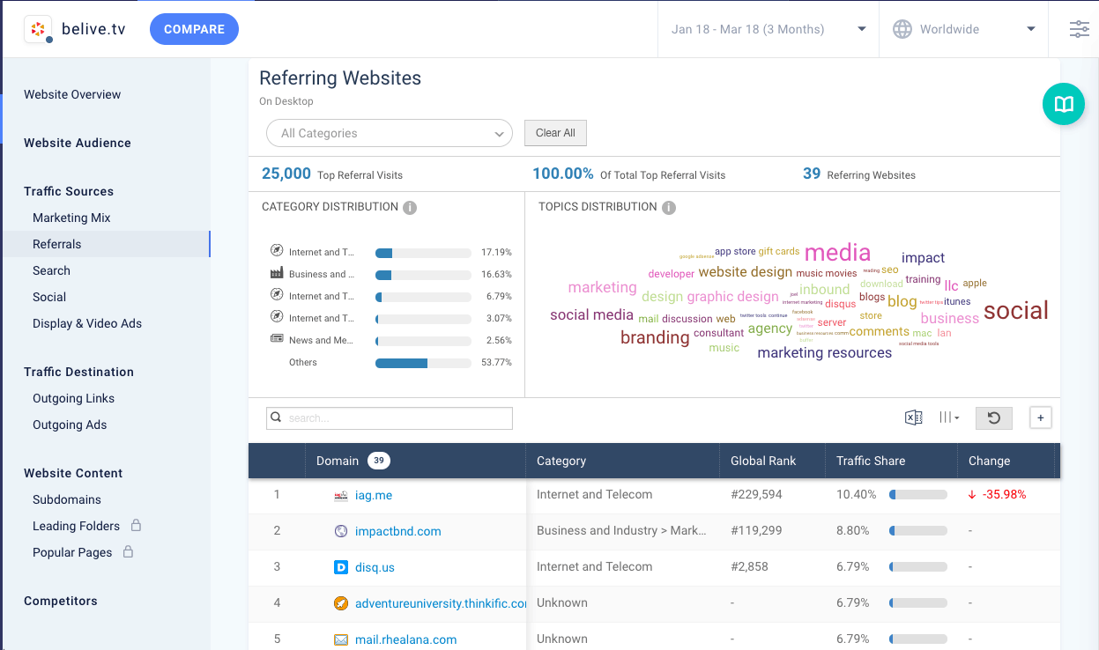1099x650 pixels.
Task: Go to Outgoing Links section
Action: (73, 398)
